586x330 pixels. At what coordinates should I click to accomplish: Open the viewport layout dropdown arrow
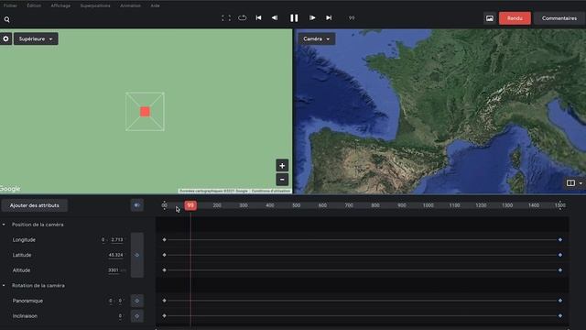(x=581, y=183)
